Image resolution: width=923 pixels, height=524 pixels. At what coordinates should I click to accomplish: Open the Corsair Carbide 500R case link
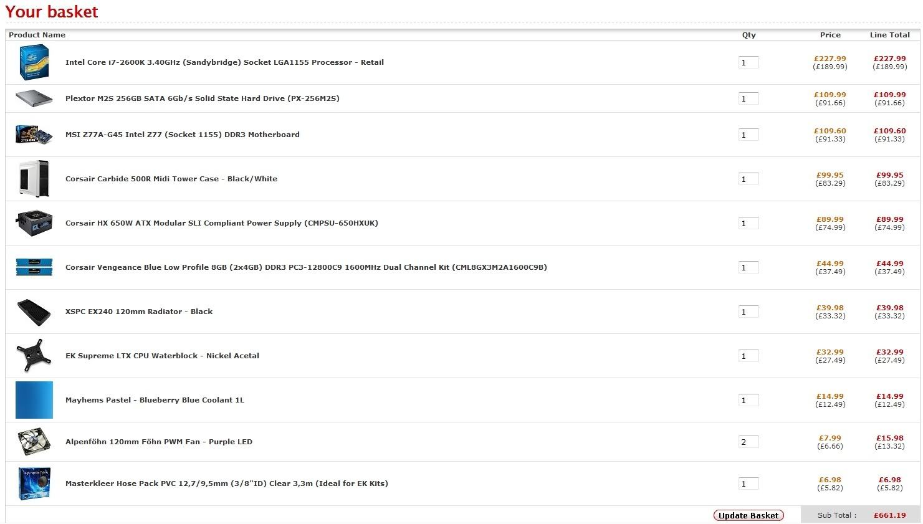[171, 179]
